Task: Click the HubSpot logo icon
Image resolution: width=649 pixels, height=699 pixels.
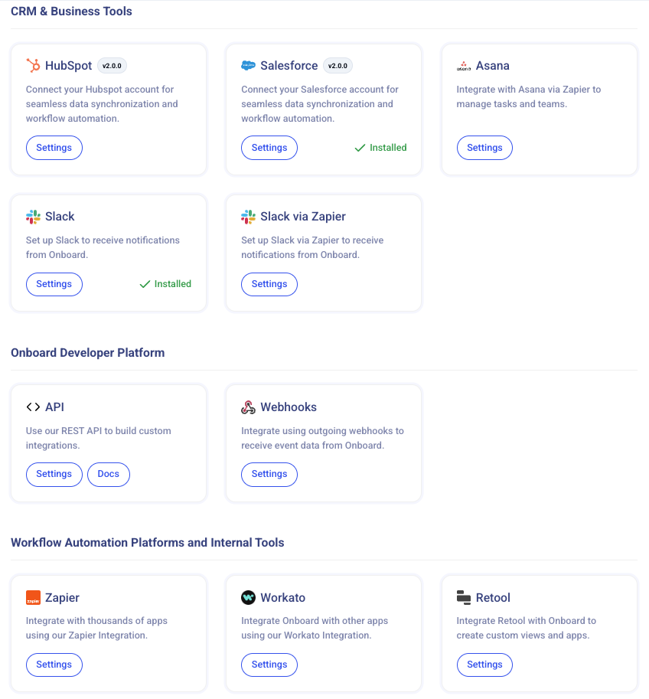Action: pos(33,66)
